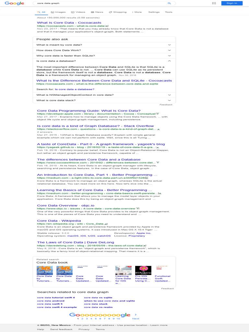The height and width of the screenshot is (332, 249).
Task: Go to results page 5
Action: [x=96, y=319]
